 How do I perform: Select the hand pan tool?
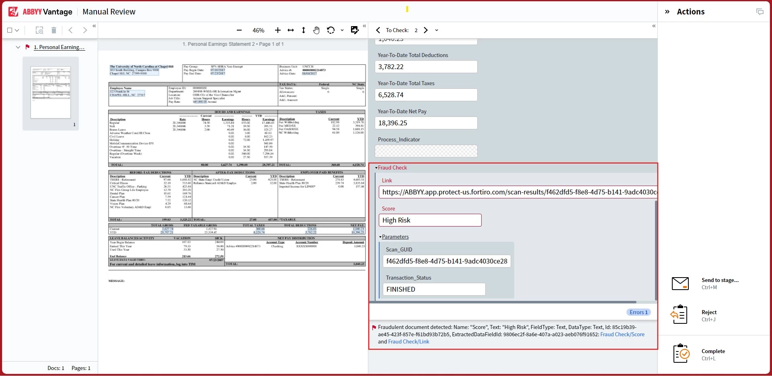316,30
